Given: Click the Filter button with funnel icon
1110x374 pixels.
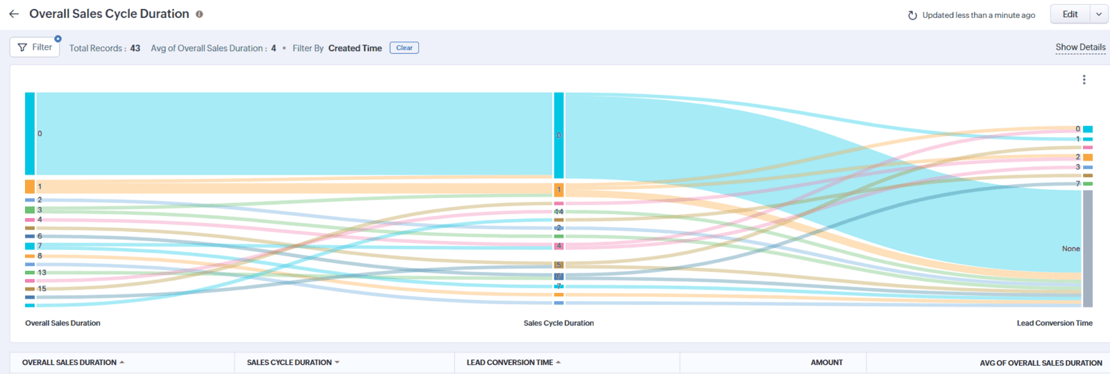Looking at the screenshot, I should 35,47.
